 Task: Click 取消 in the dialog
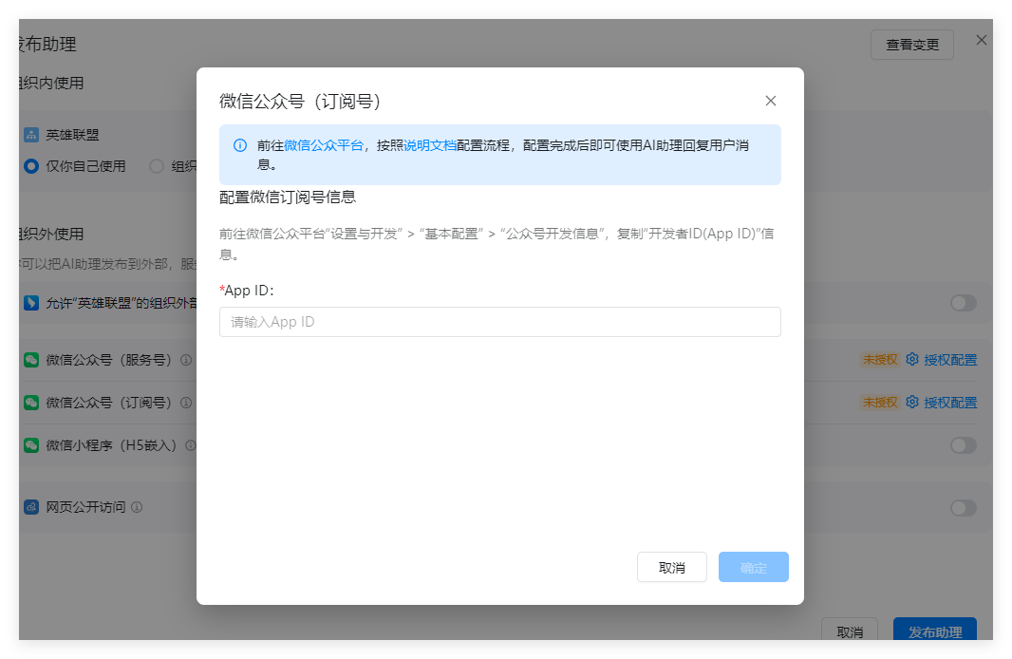point(672,567)
